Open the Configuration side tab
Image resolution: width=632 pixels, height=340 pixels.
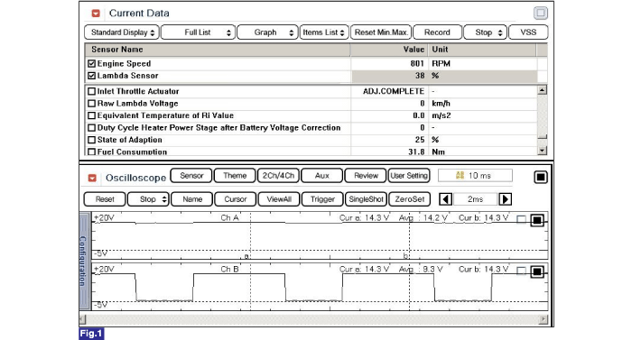pyautogui.click(x=84, y=261)
